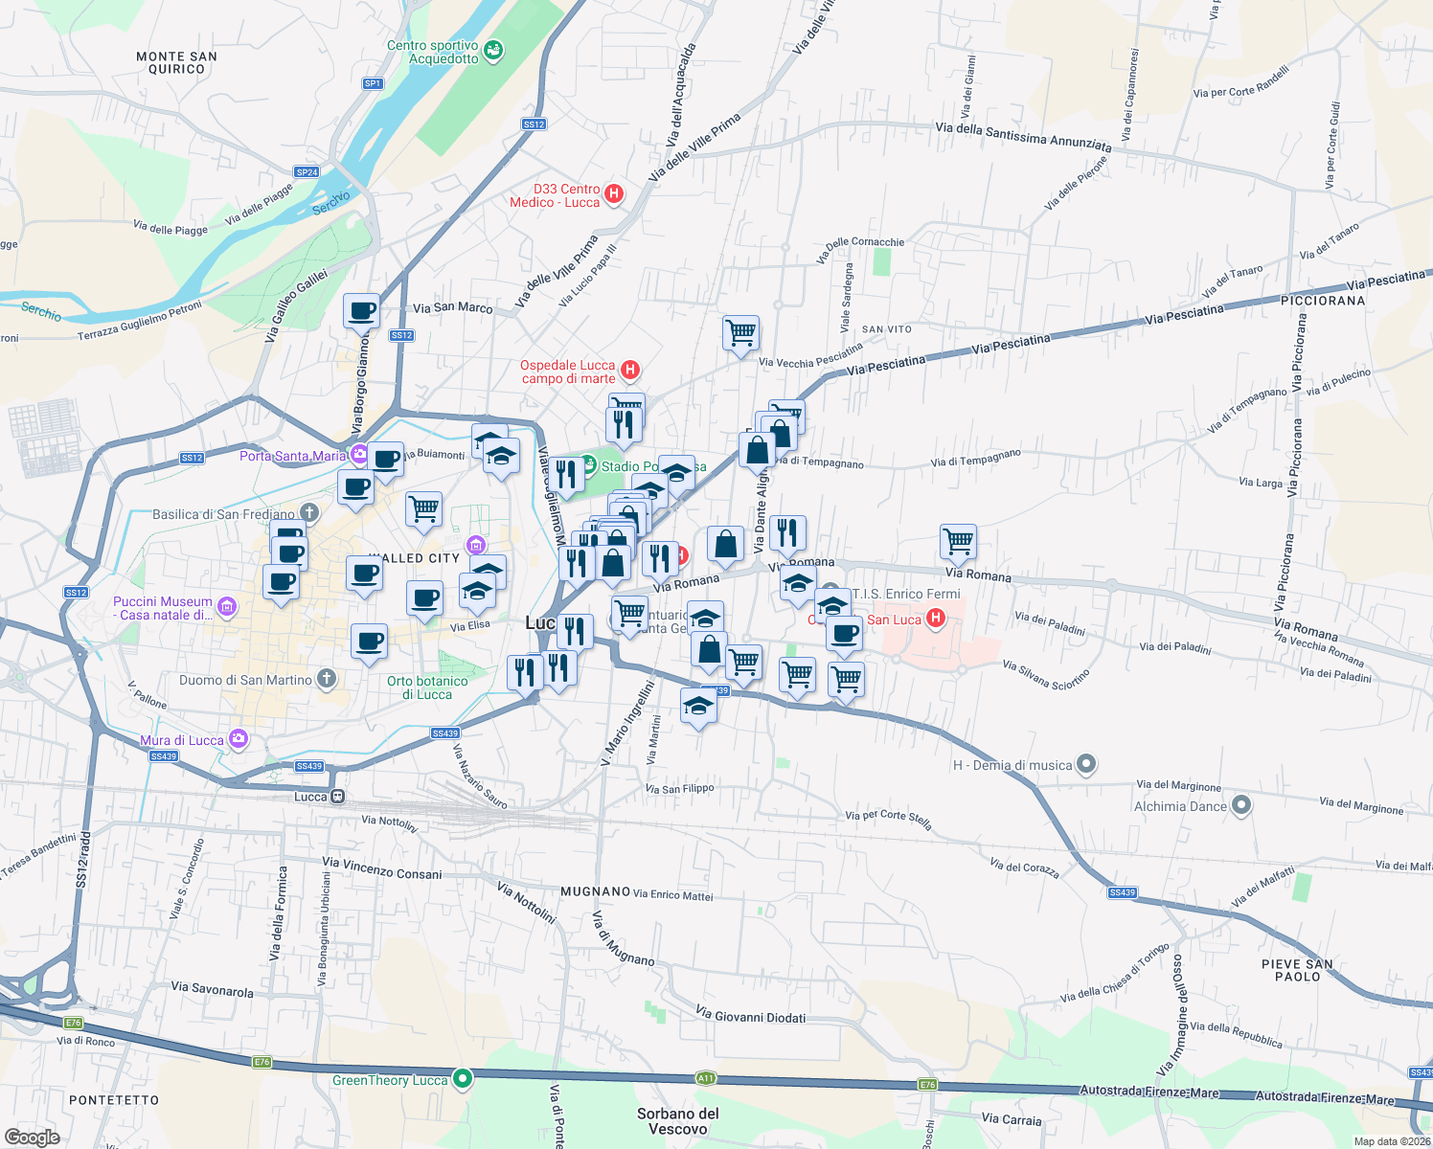Select the church cross icon at Basilica di San Frediano
The height and width of the screenshot is (1149, 1433).
point(308,513)
